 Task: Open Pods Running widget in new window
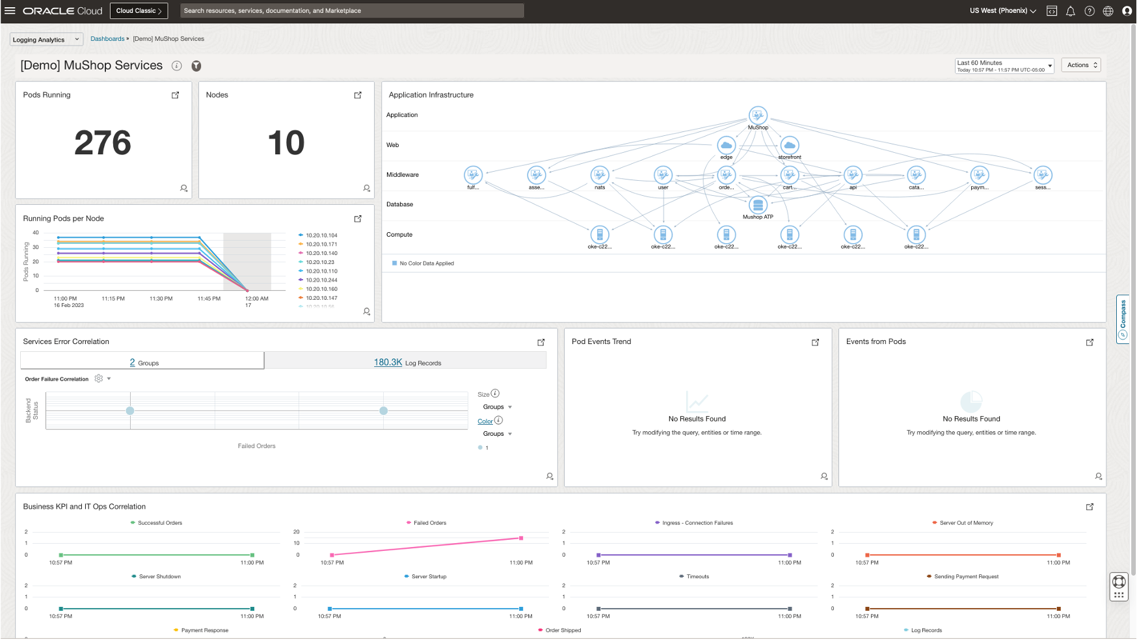(175, 95)
